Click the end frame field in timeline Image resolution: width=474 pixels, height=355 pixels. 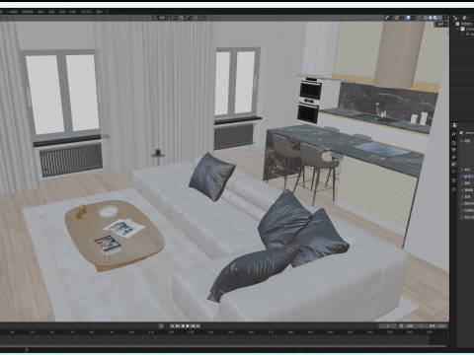(x=435, y=325)
